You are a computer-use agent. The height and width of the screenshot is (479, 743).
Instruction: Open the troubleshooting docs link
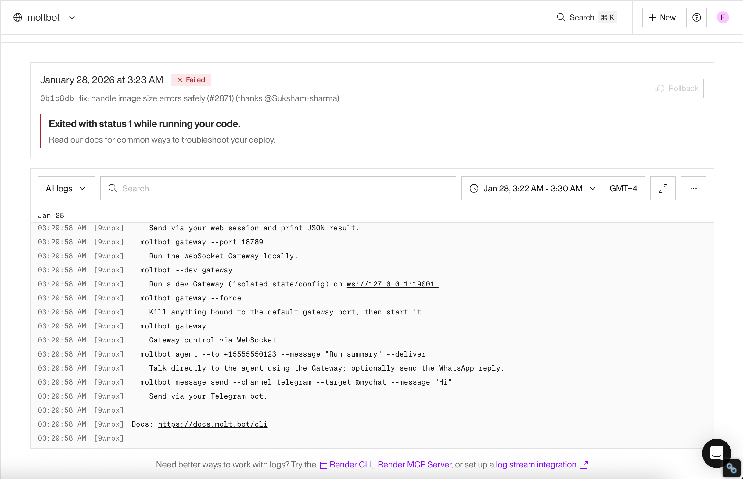pos(93,140)
